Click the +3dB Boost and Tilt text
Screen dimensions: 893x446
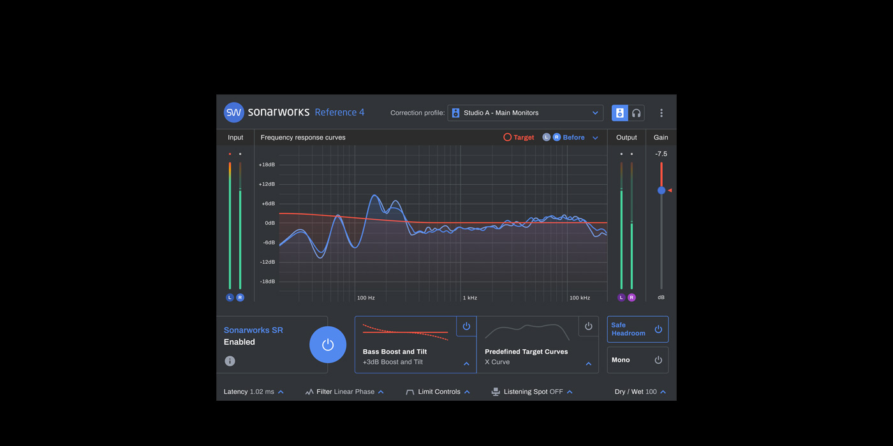click(393, 362)
